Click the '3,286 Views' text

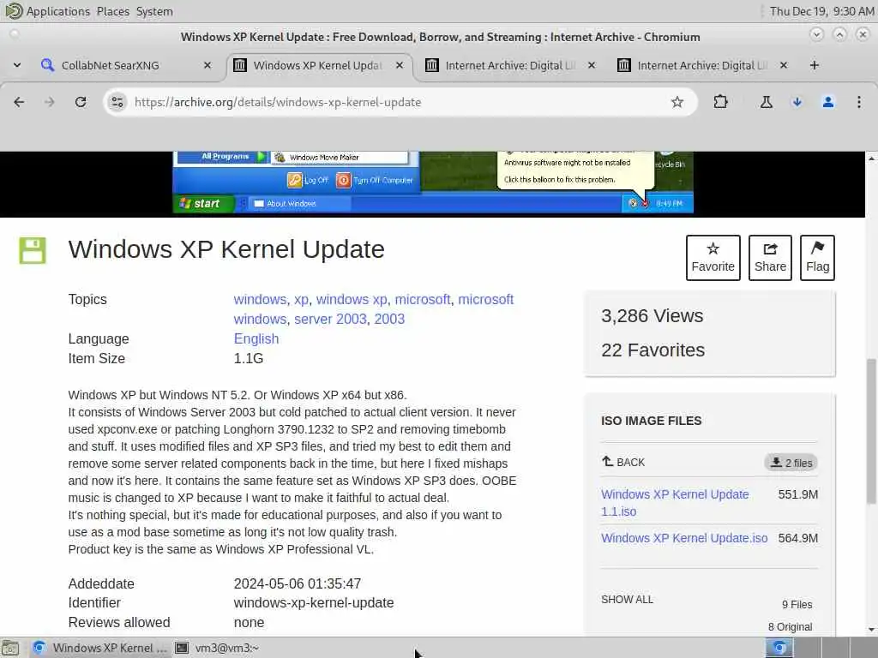click(652, 315)
